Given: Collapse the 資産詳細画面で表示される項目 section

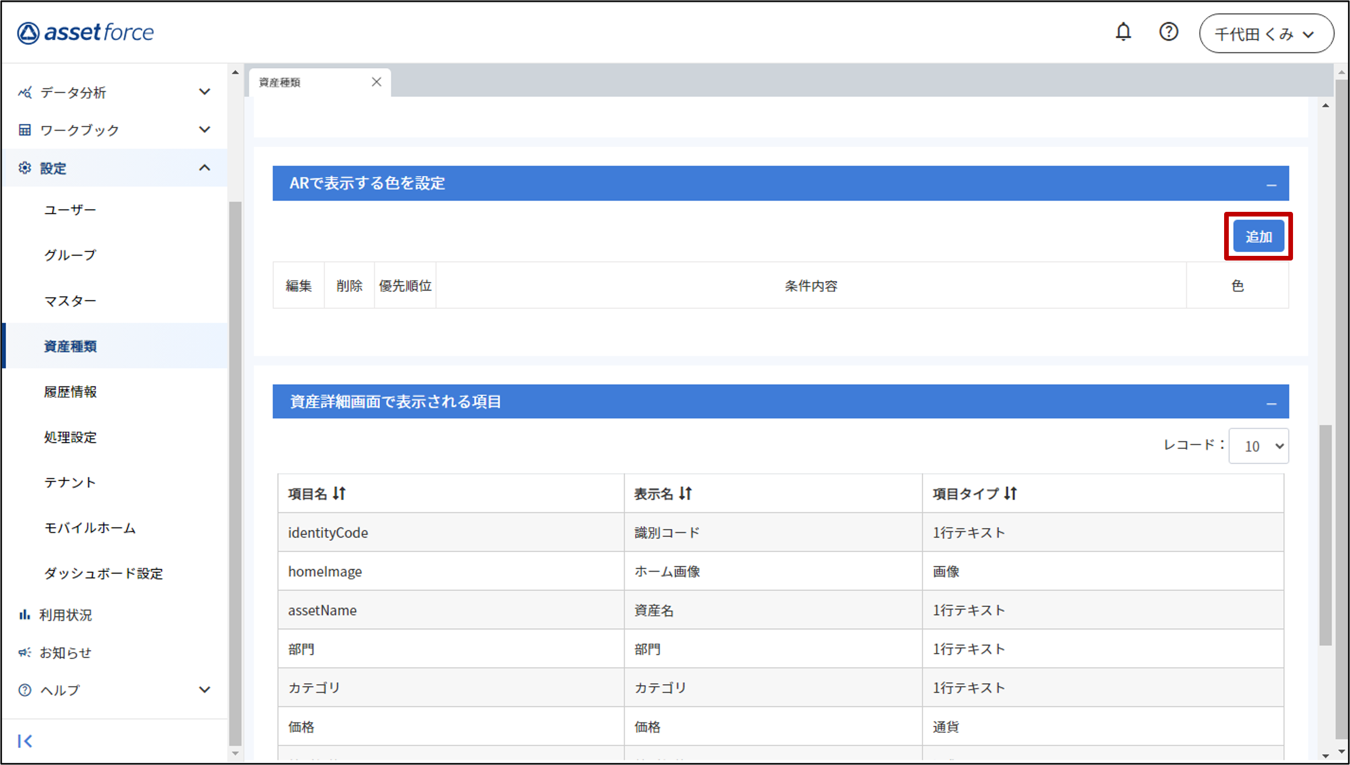Looking at the screenshot, I should click(x=1271, y=403).
